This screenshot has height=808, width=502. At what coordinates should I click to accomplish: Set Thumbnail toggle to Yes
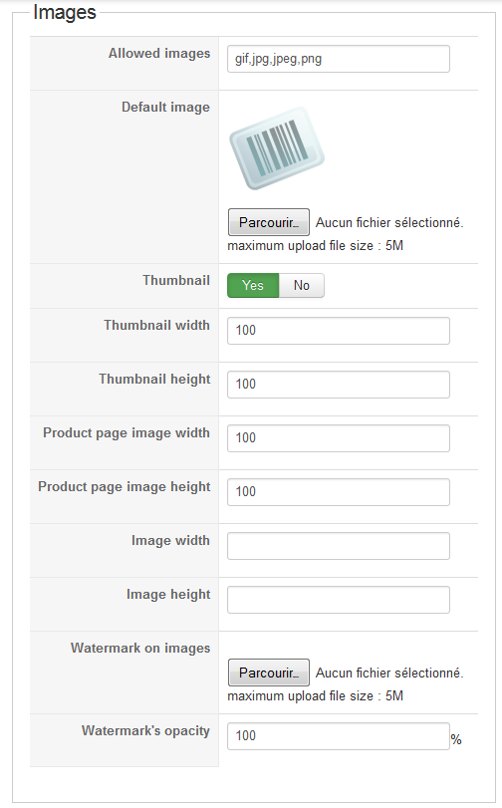(x=253, y=286)
